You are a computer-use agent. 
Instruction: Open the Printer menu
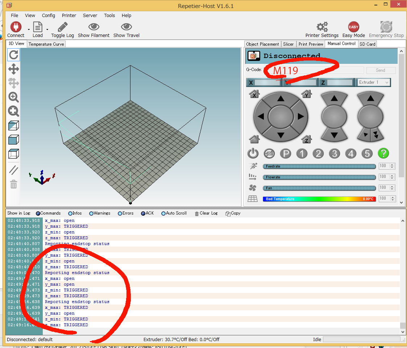click(x=69, y=16)
